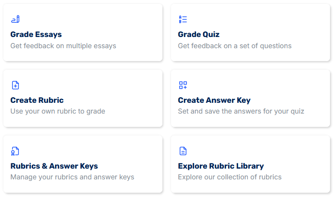Click the grid-plus icon above Create Answer Key
This screenshot has width=333, height=197.
[183, 85]
